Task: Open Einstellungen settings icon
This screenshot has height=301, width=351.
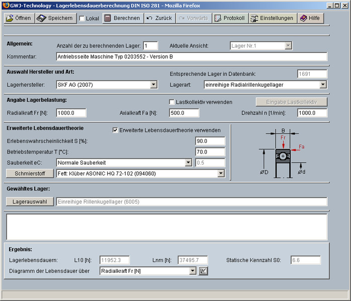Action: click(254, 18)
